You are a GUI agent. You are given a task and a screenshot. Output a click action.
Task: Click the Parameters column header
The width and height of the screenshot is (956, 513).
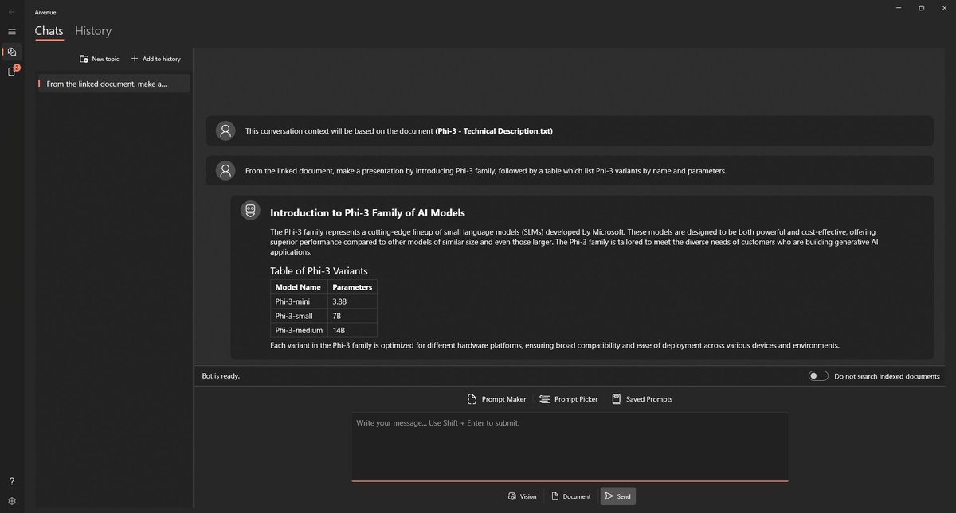pos(352,287)
